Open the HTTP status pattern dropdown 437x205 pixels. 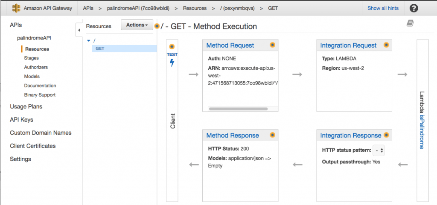point(379,150)
